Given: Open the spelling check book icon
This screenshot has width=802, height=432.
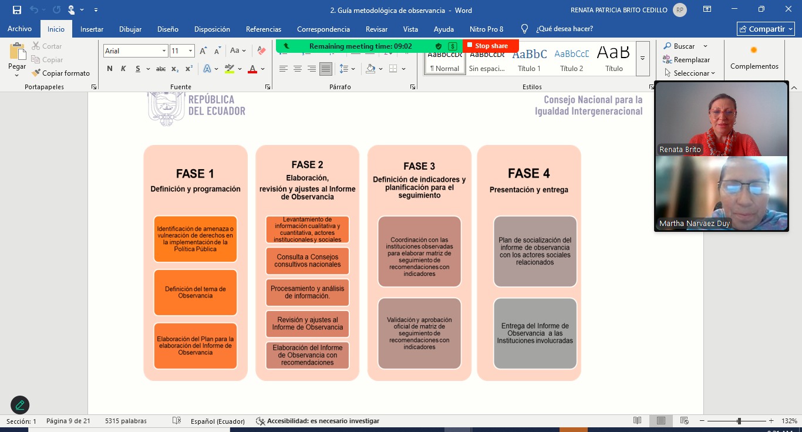Looking at the screenshot, I should point(177,421).
